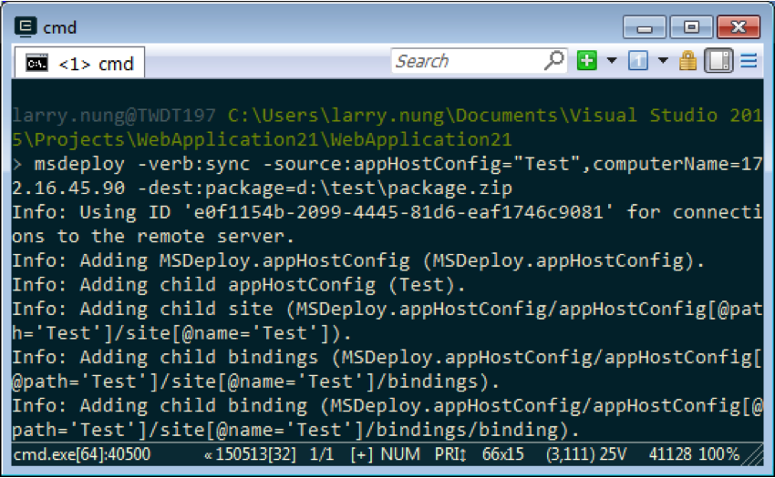Click the PRI priority status indicator

click(450, 454)
